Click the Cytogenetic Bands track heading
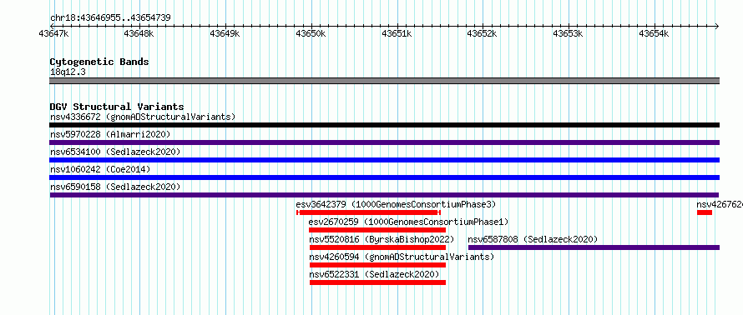The image size is (743, 315). pyautogui.click(x=99, y=62)
